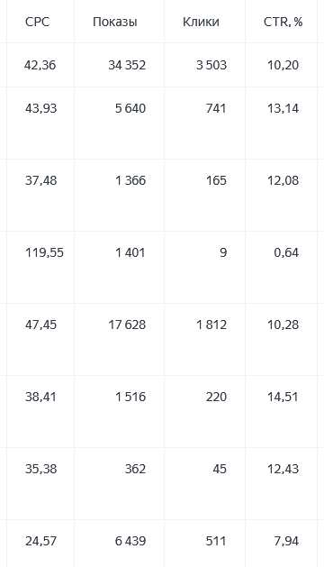Sort by the Клики column header
Viewport: 324px width, 567px height.
201,22
